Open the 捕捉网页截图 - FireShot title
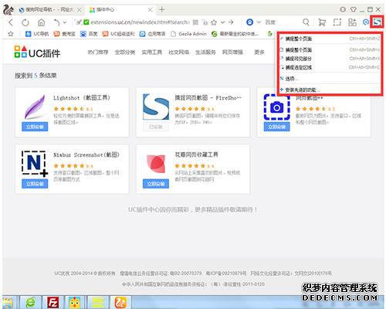Viewport: 386px width, 309px height. pos(208,98)
